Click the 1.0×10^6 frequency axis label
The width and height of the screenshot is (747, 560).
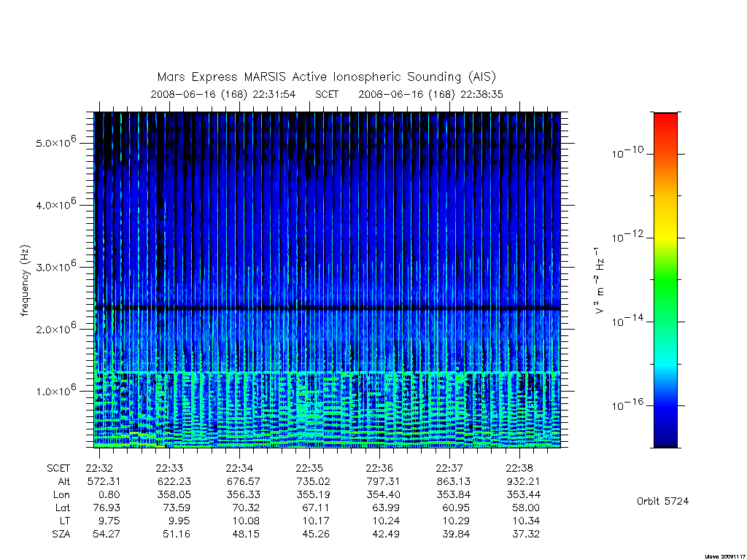click(55, 391)
